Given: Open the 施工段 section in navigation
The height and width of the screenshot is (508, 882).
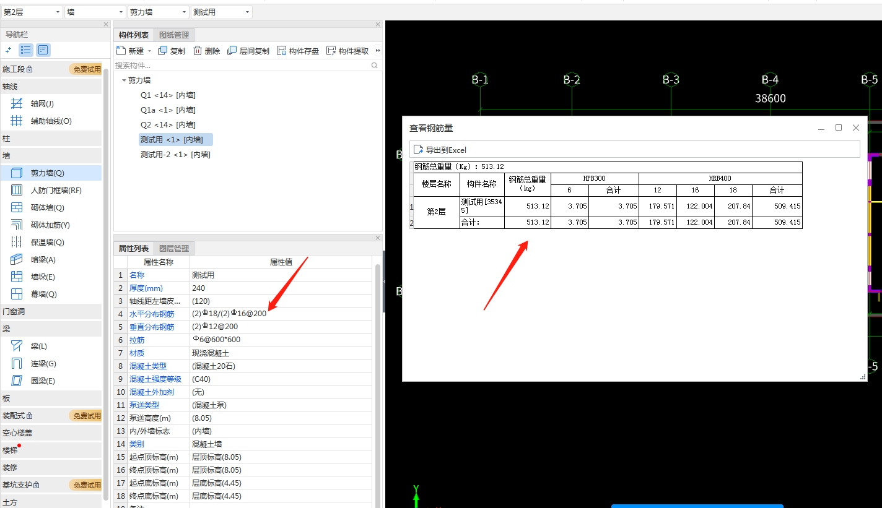Looking at the screenshot, I should pos(51,69).
